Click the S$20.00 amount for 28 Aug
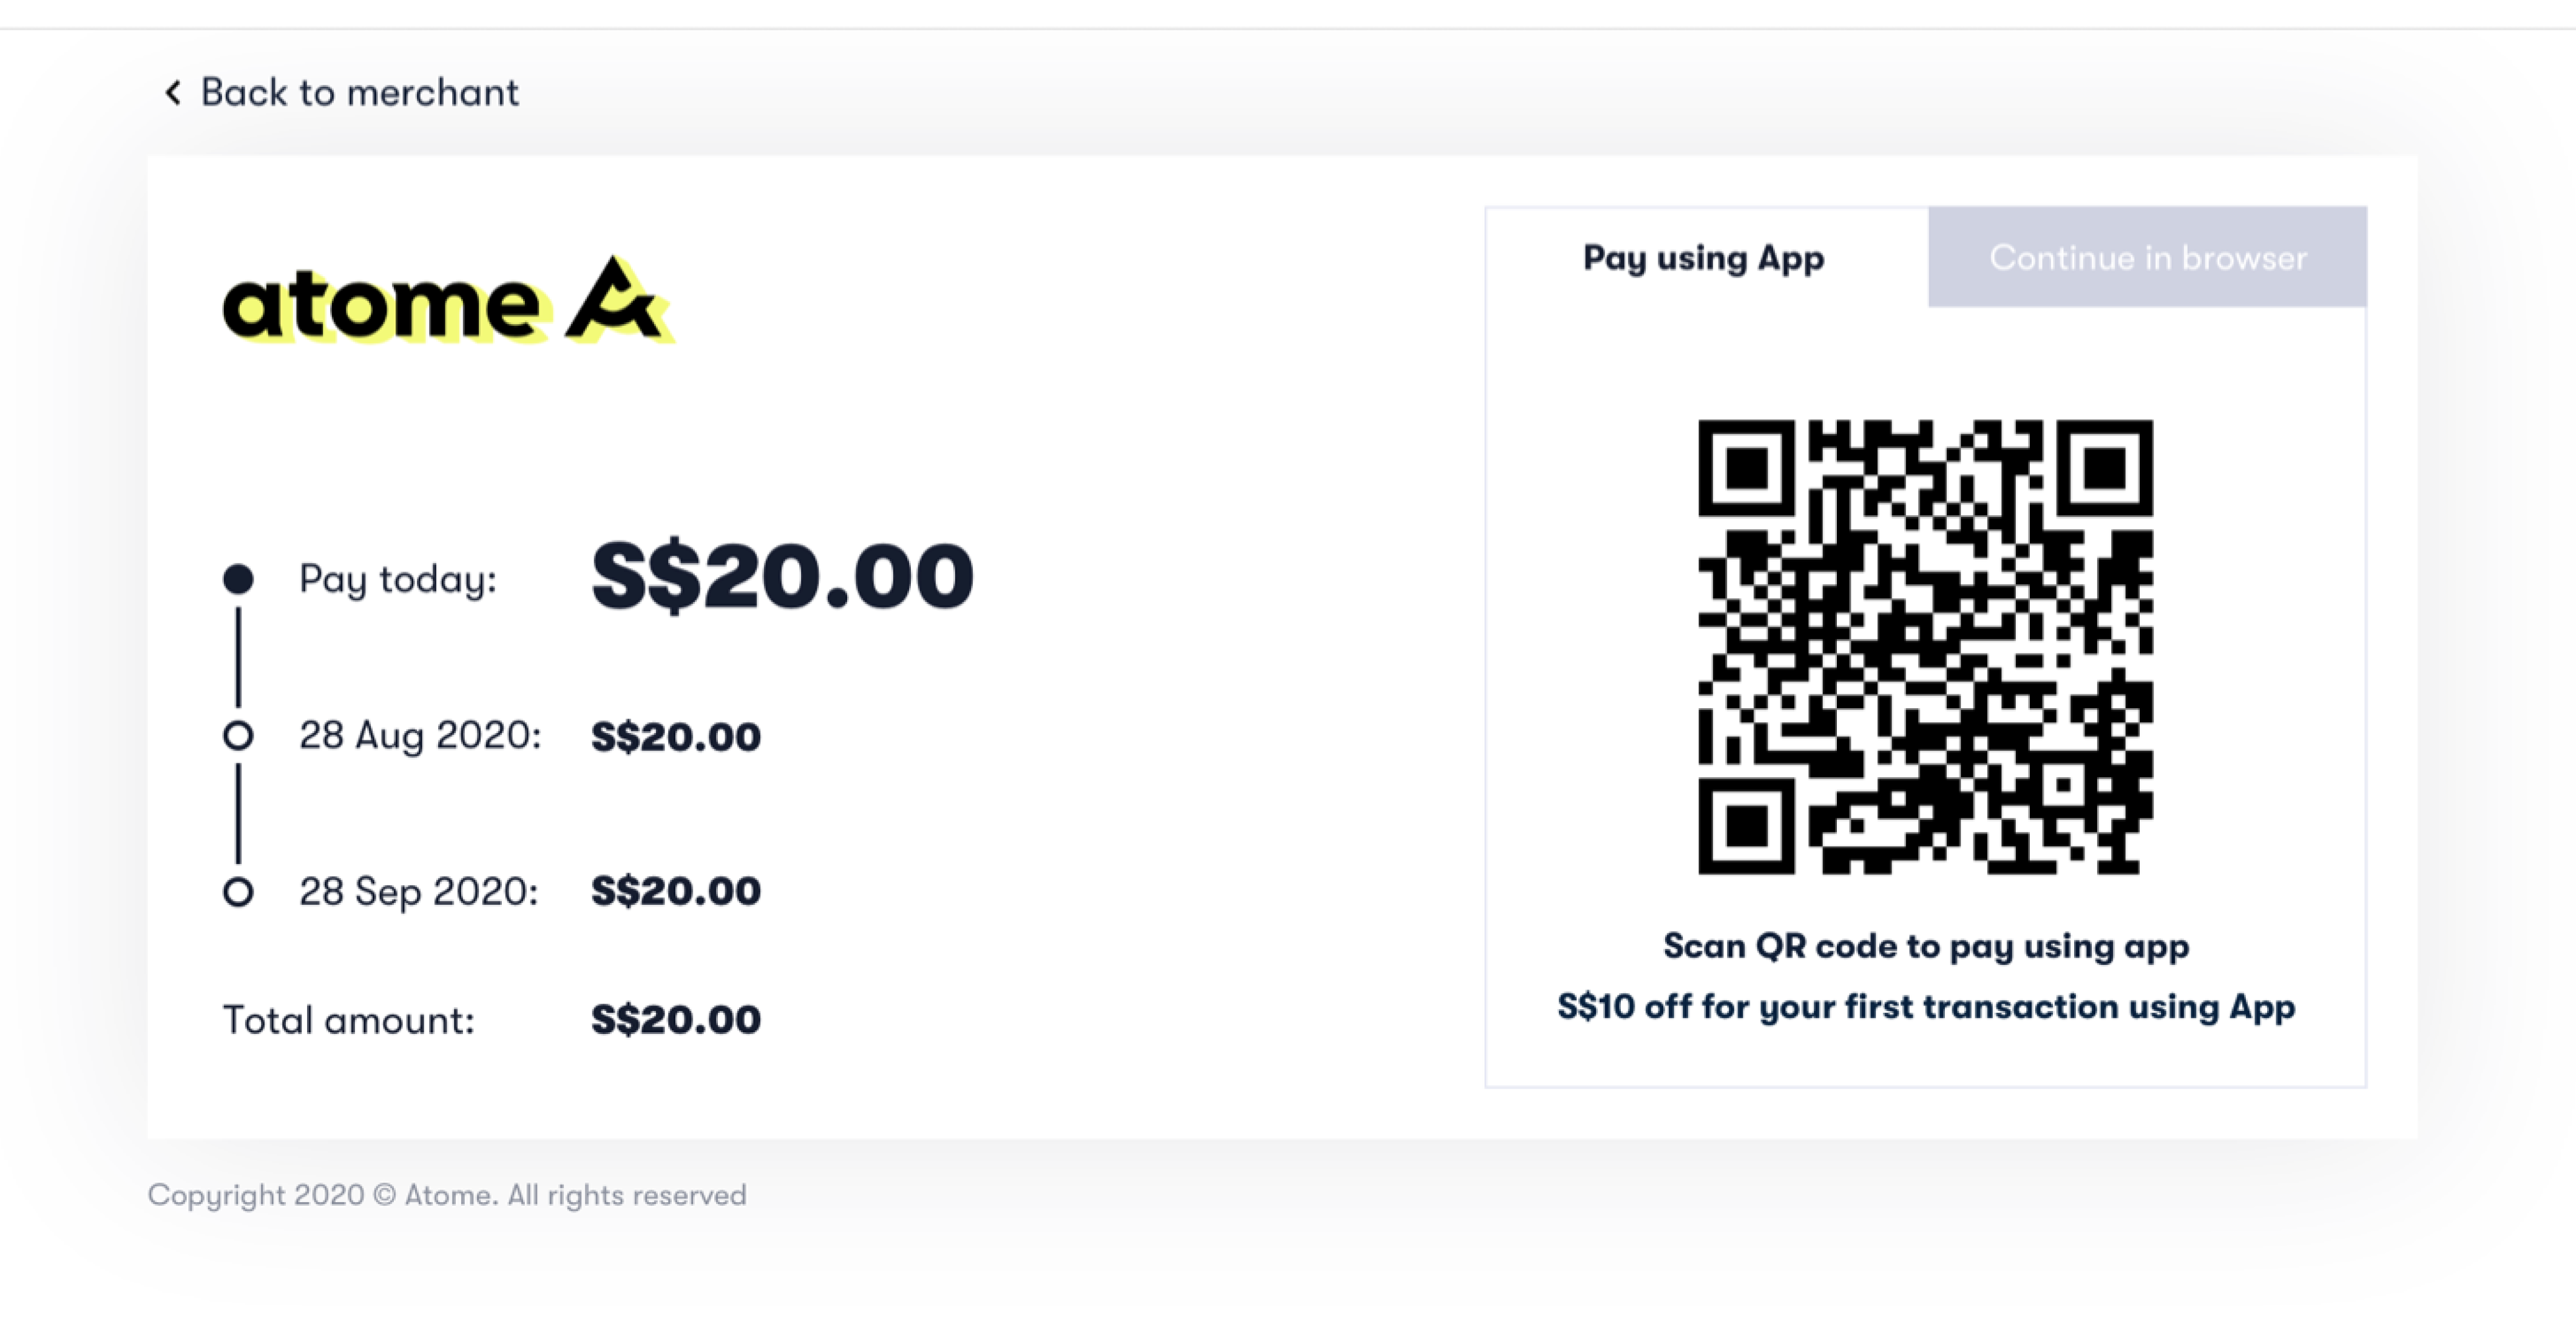2576x1335 pixels. click(676, 737)
